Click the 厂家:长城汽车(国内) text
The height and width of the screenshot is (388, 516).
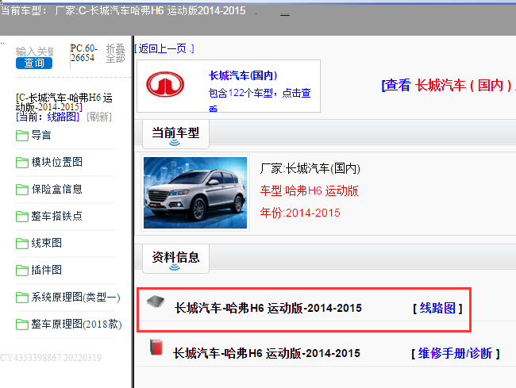310,169
